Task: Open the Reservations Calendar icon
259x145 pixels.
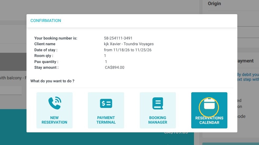Action: [209, 104]
